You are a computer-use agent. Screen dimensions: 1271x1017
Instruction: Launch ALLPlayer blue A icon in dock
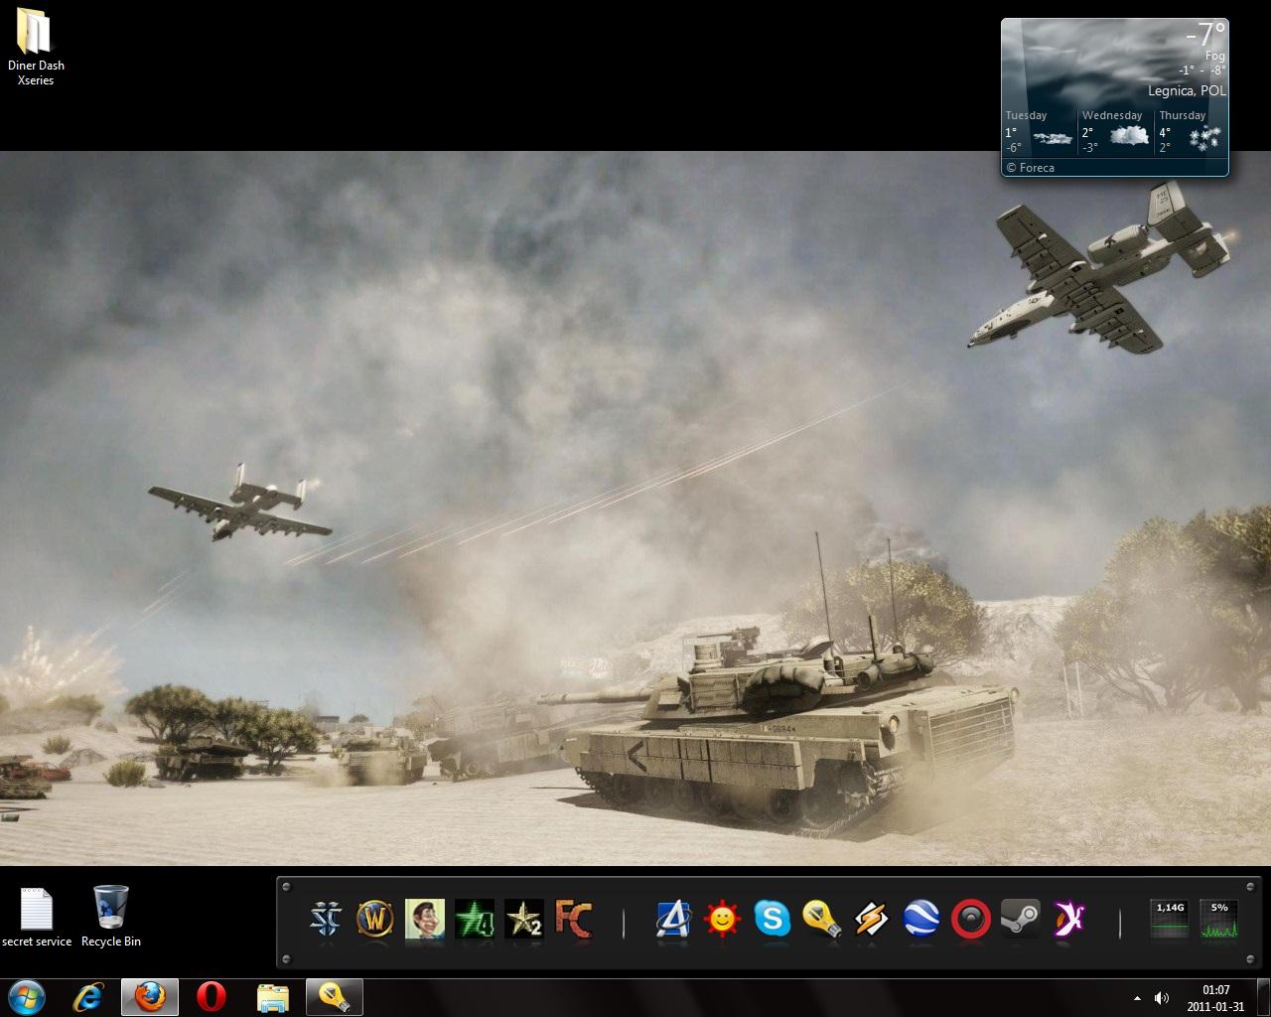pos(673,920)
